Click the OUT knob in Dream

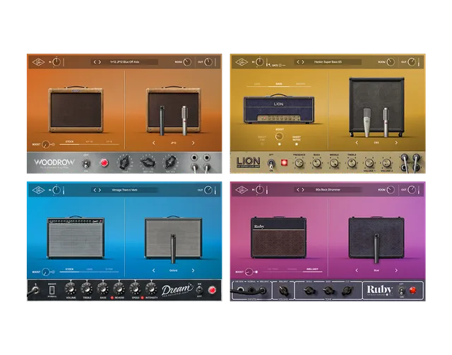208,190
